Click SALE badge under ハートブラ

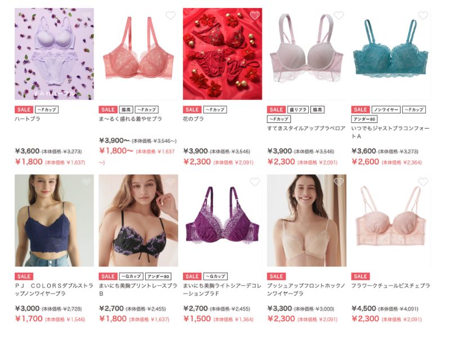pyautogui.click(x=24, y=110)
